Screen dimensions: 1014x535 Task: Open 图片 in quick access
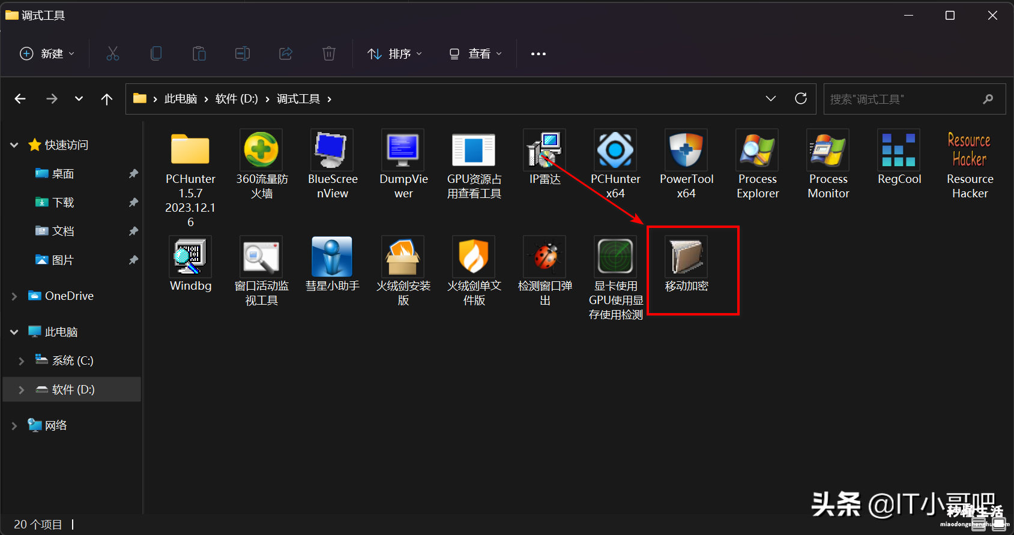[x=62, y=260]
